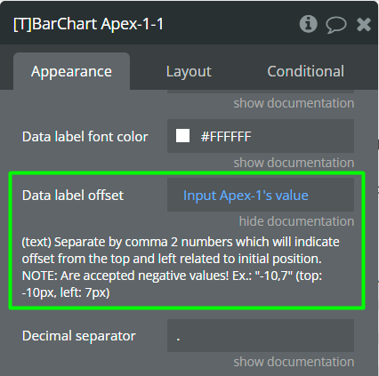Open the element info icon
Viewport: 379px width, 376px height.
(308, 24)
